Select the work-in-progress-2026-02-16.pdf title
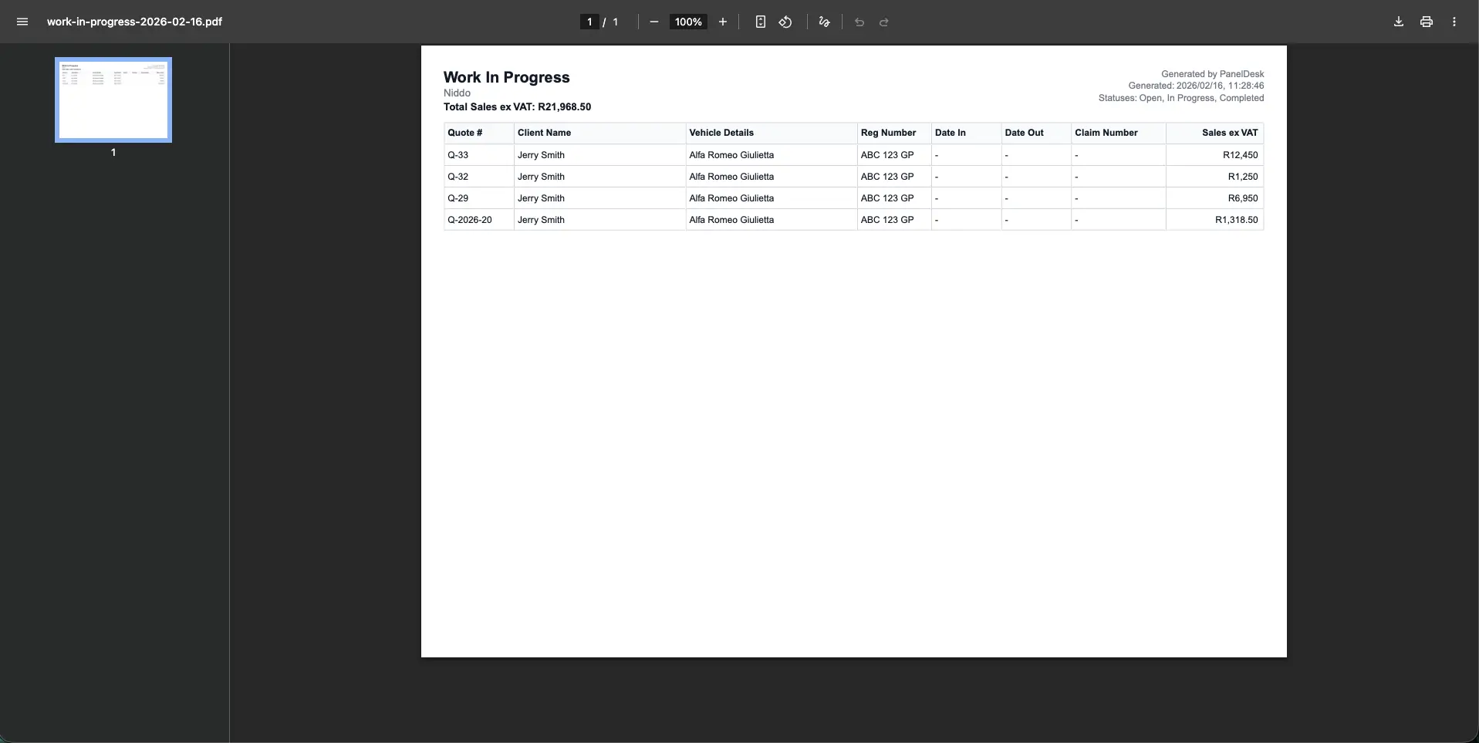This screenshot has height=743, width=1479. [134, 22]
